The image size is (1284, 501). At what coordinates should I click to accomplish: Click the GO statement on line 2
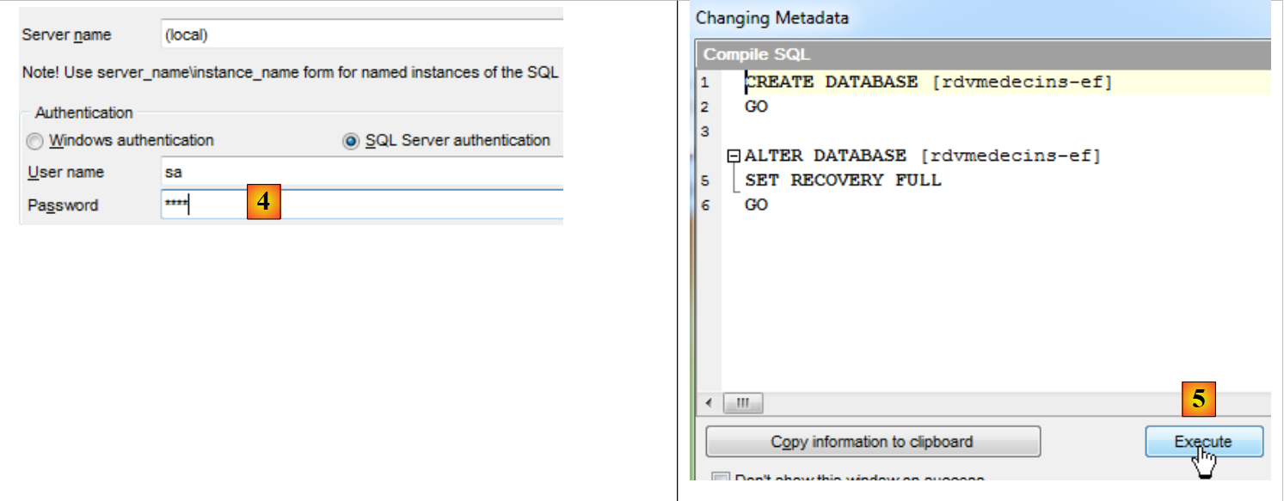756,107
